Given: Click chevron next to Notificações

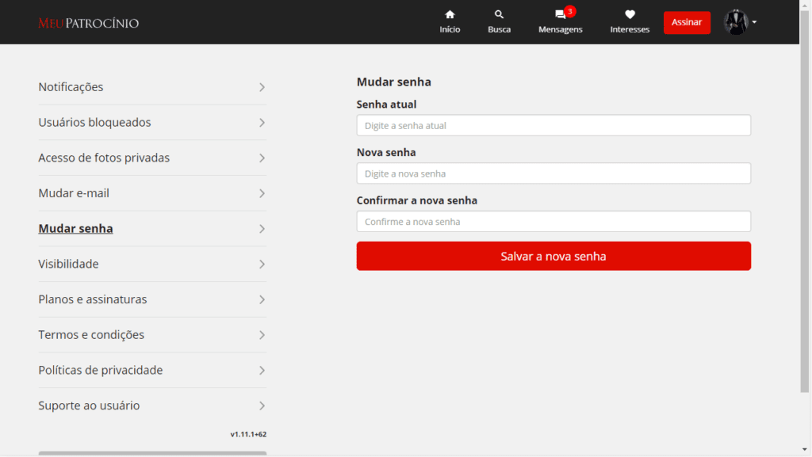Looking at the screenshot, I should pos(262,87).
